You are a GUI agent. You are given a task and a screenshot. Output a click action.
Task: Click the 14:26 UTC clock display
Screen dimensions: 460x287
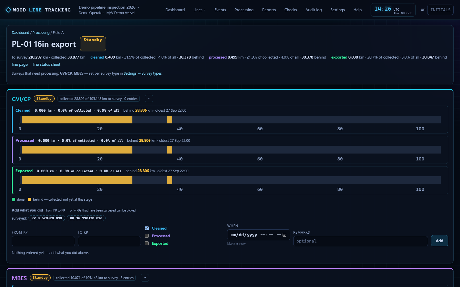tap(393, 10)
